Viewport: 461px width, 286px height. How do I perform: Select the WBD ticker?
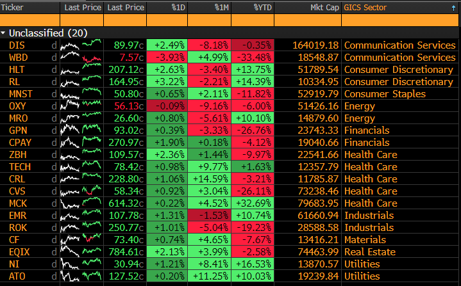click(18, 57)
